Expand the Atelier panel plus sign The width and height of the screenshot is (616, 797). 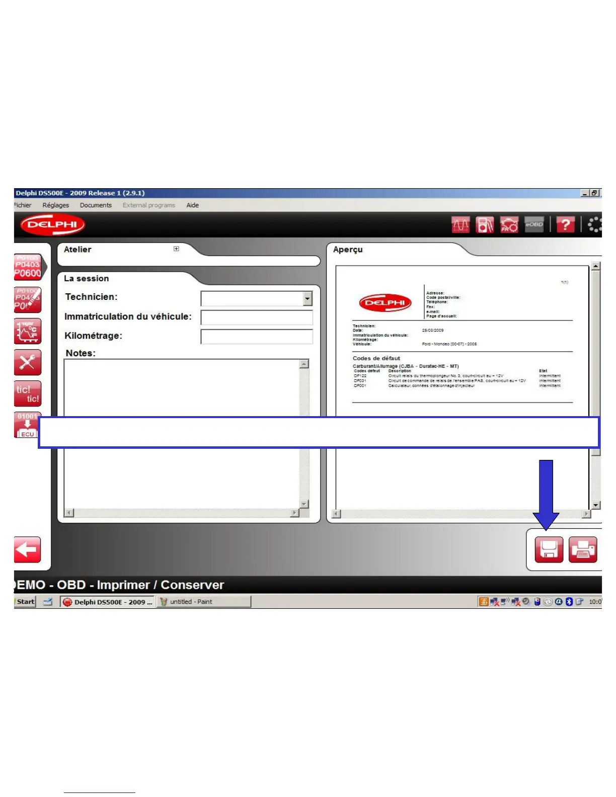click(176, 249)
